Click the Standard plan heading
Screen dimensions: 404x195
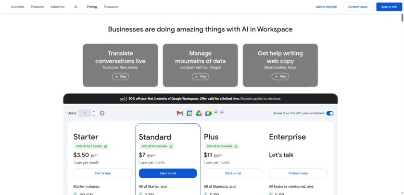click(x=155, y=137)
